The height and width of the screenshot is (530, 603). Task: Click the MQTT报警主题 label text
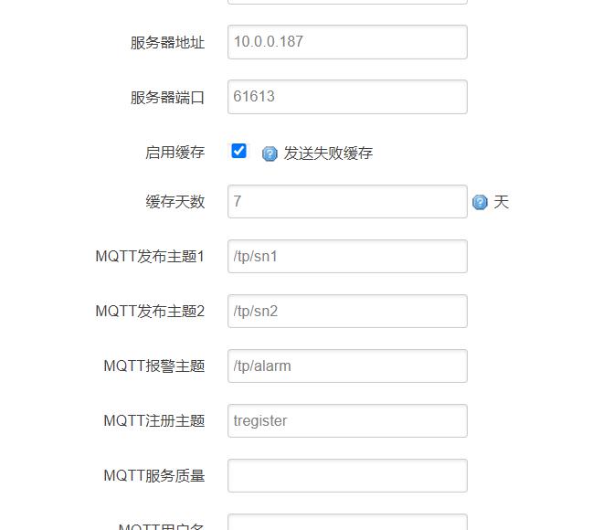(x=153, y=366)
